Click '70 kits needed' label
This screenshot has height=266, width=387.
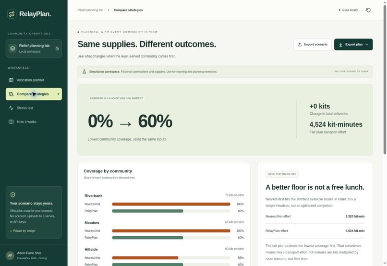234,195
